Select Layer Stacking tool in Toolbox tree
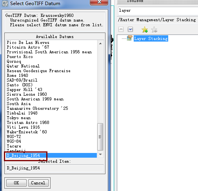The image size is (198, 191). pos(151,38)
